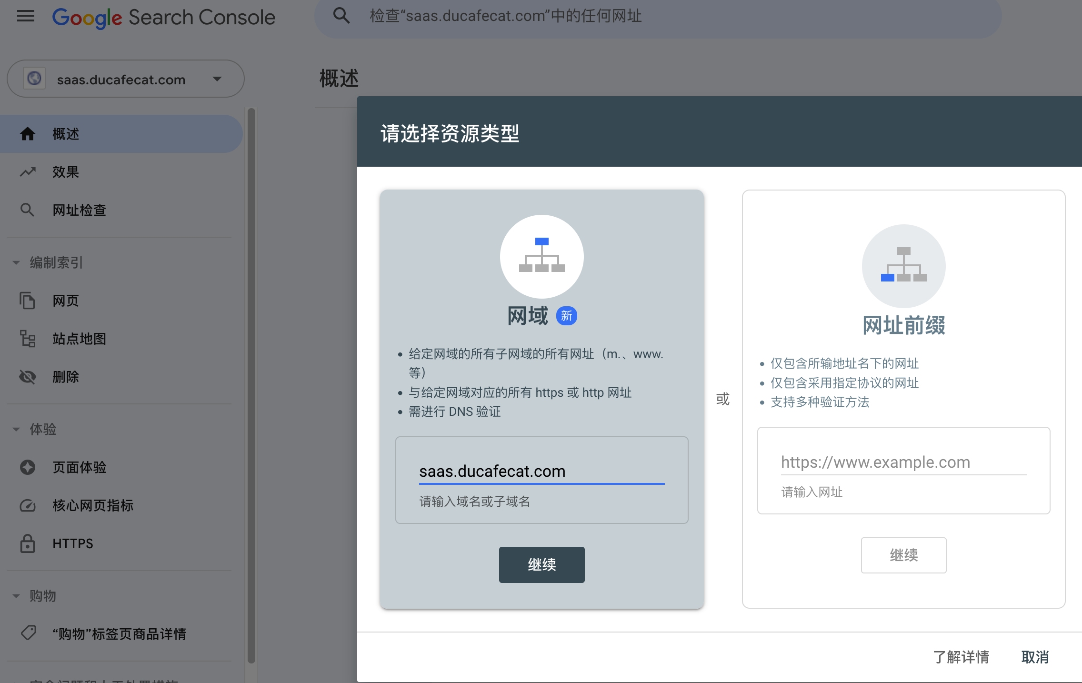Click the 删除 (Removal) icon in sidebar

pos(27,376)
